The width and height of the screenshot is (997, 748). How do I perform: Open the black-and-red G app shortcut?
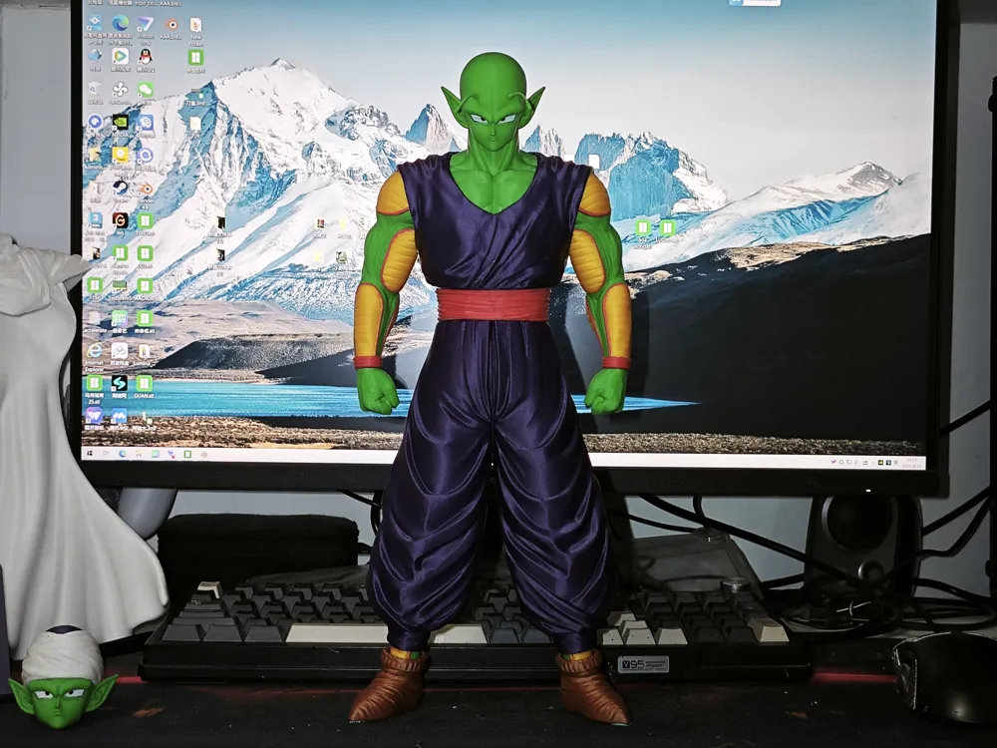click(120, 220)
